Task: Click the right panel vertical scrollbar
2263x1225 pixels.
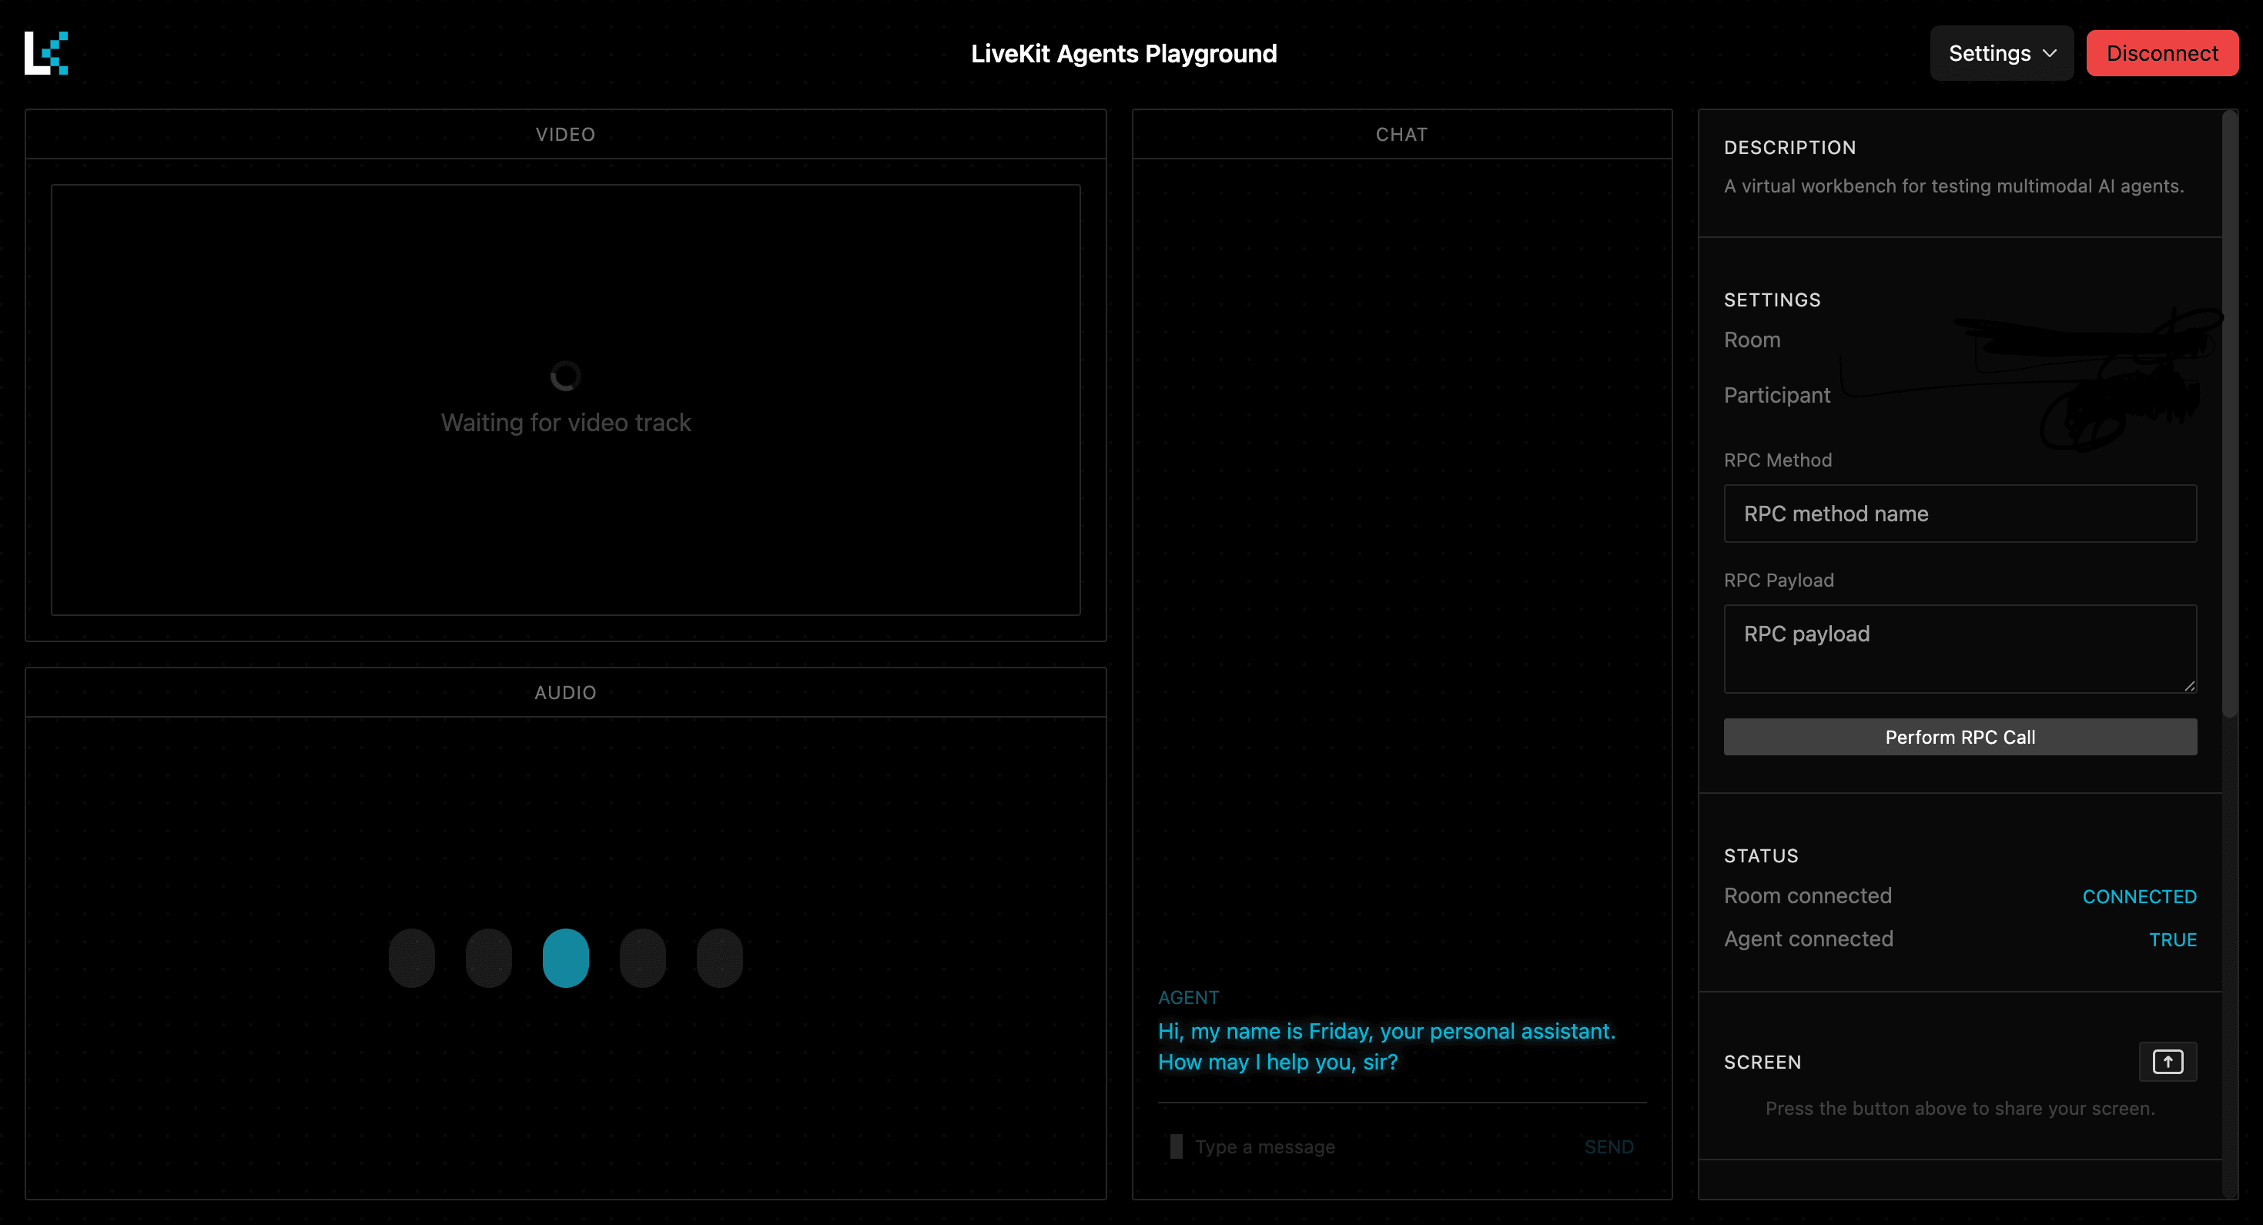Action: pyautogui.click(x=2230, y=413)
